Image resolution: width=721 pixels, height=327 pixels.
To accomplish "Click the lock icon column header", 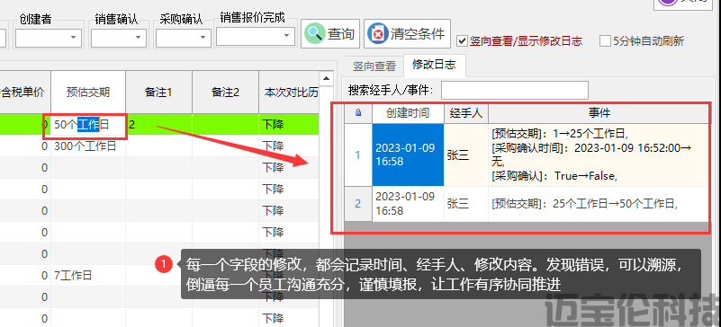I will (x=358, y=113).
